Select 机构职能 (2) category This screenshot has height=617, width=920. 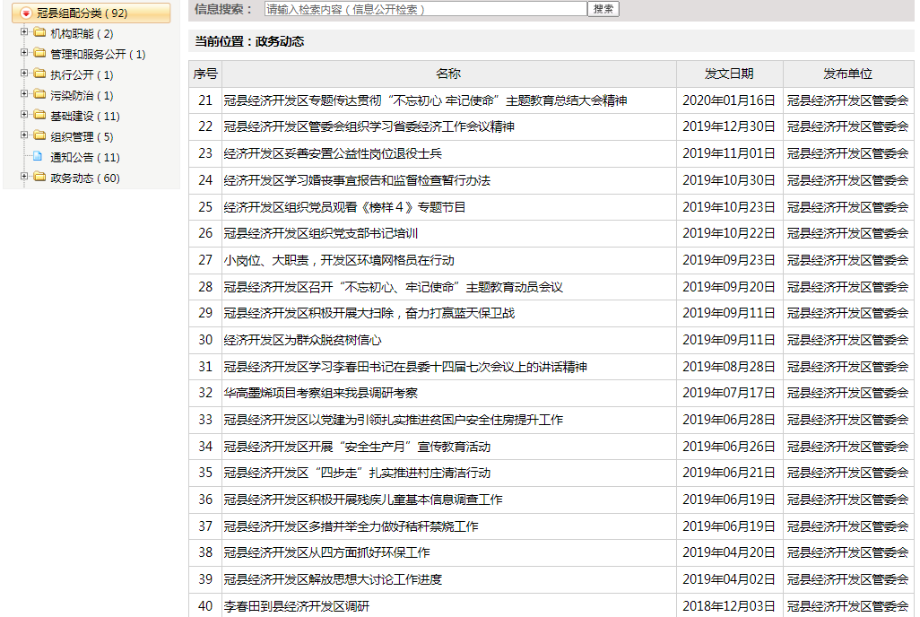click(x=82, y=33)
